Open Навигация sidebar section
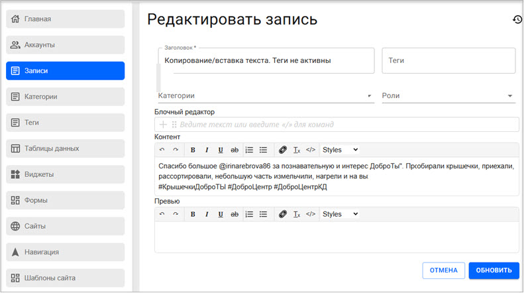 pos(65,252)
